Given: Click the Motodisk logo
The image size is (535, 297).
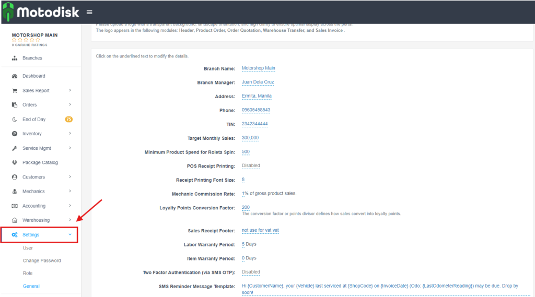Looking at the screenshot, I should coord(41,11).
